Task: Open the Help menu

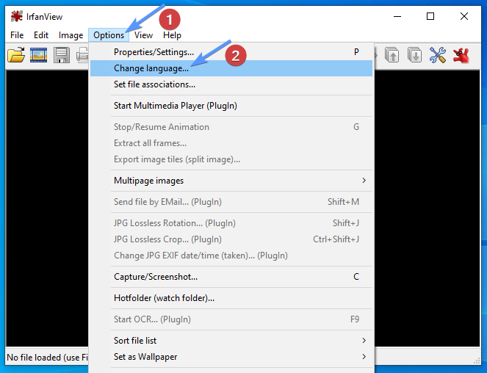Action: [172, 35]
